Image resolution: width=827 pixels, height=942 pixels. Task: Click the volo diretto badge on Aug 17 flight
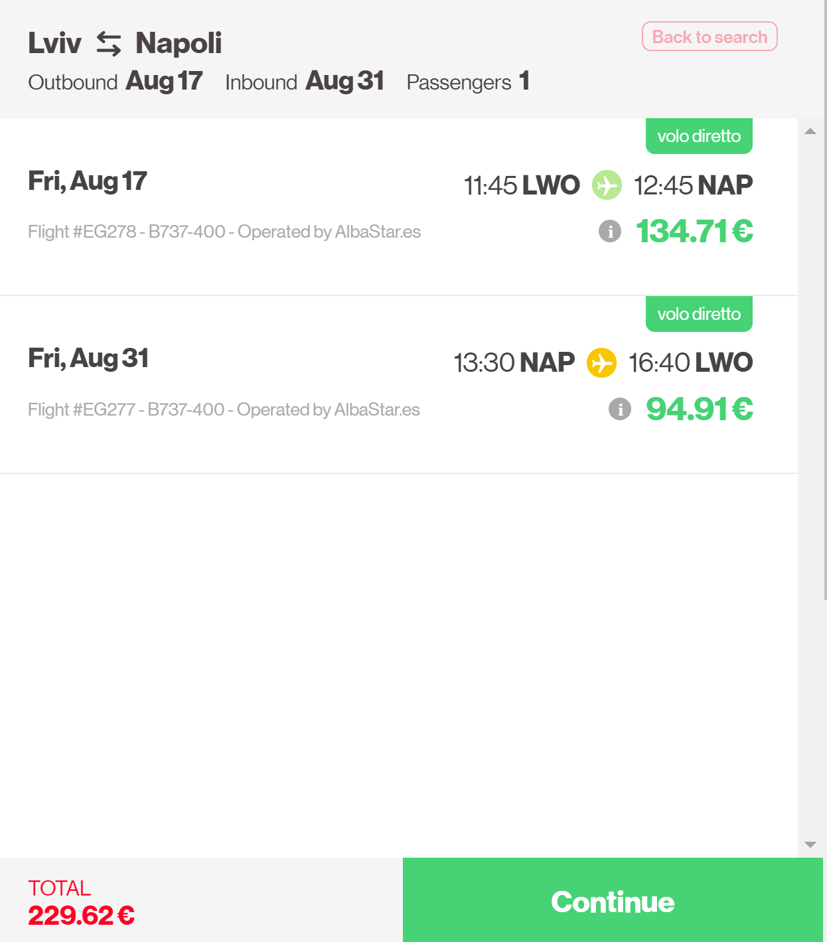coord(699,136)
